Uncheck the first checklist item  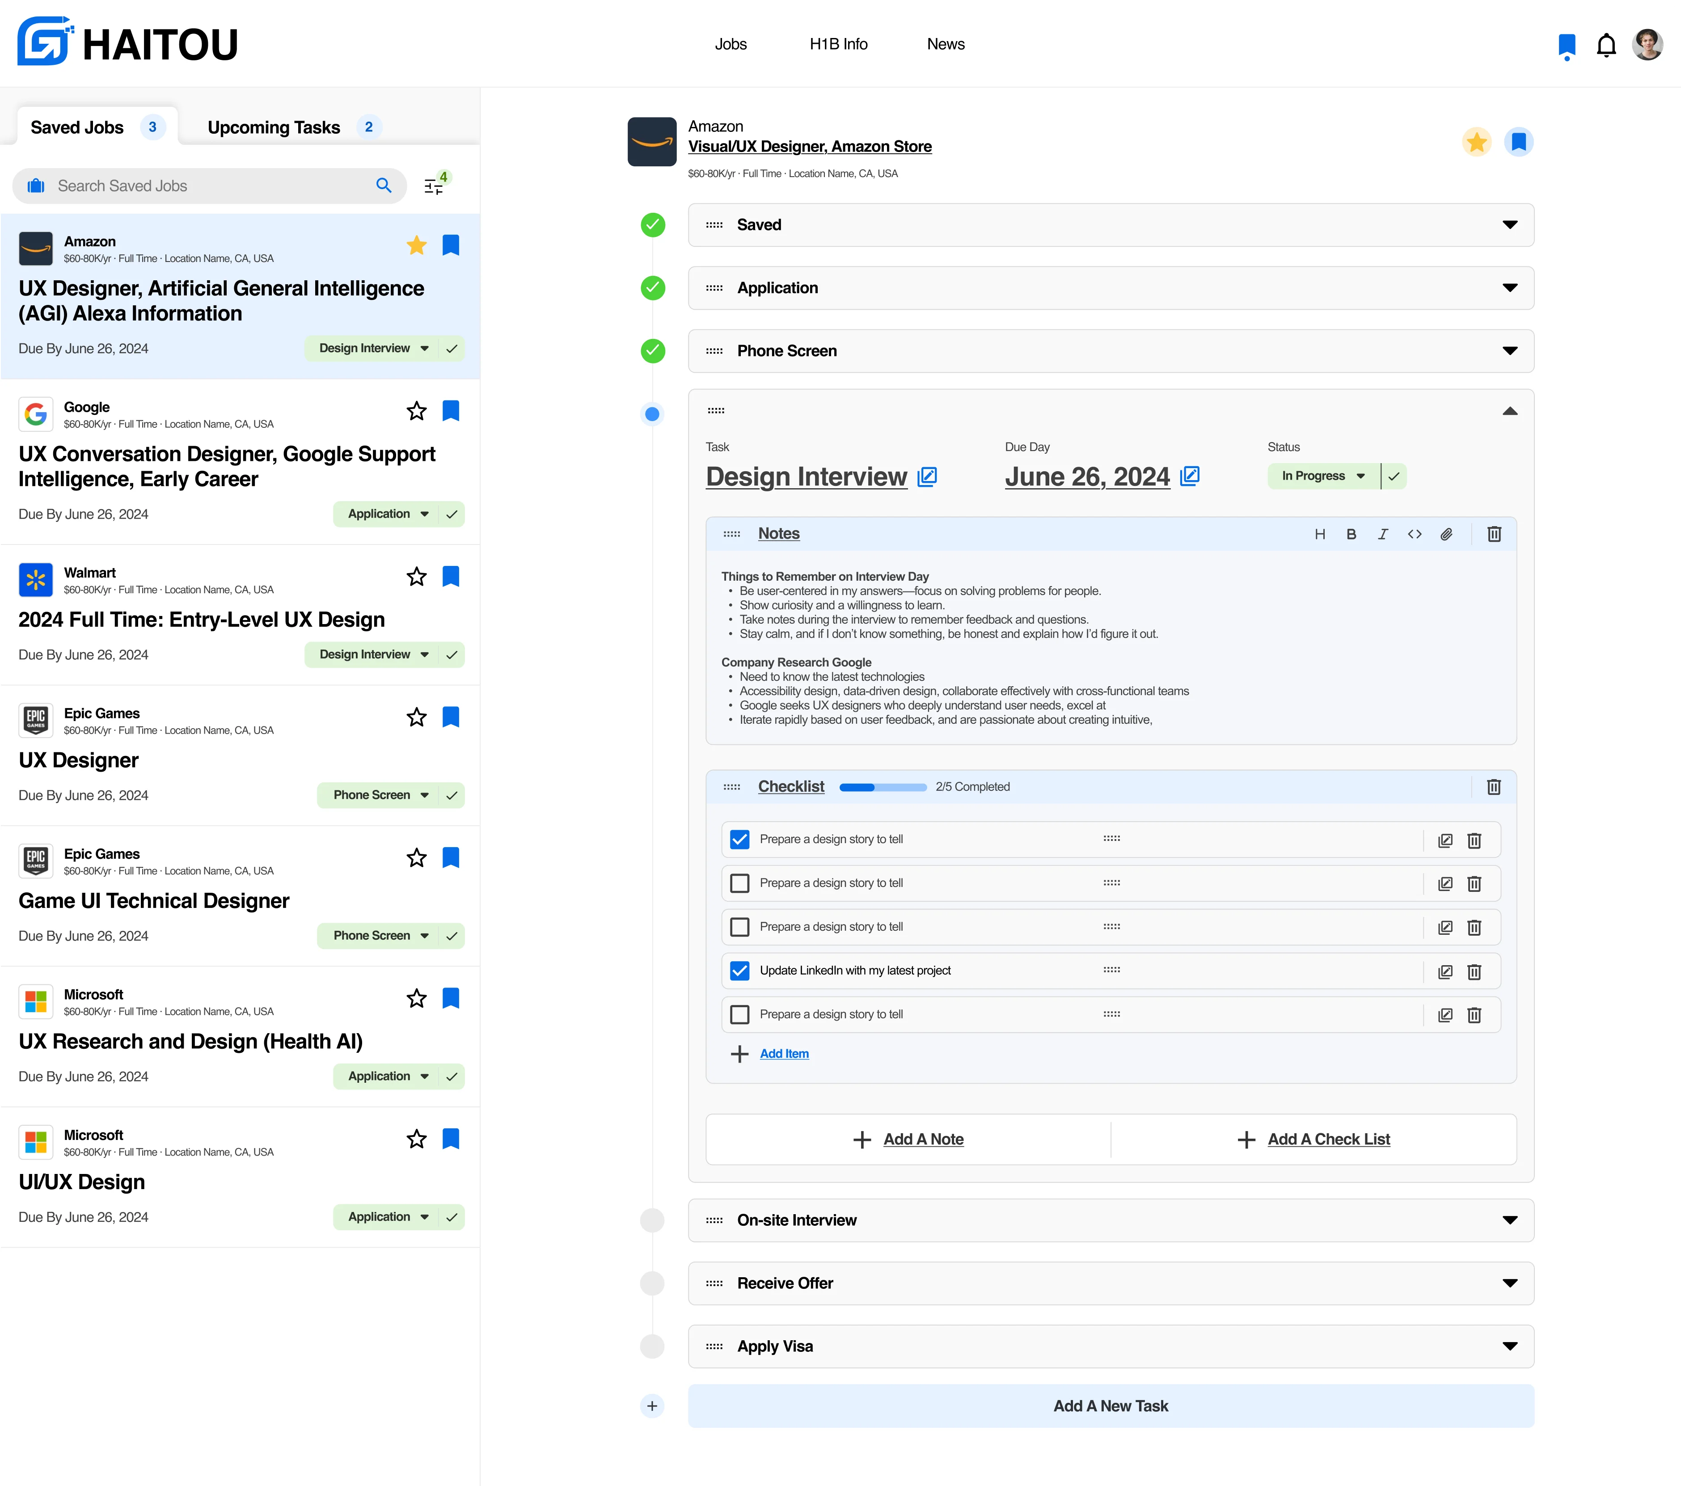(739, 840)
